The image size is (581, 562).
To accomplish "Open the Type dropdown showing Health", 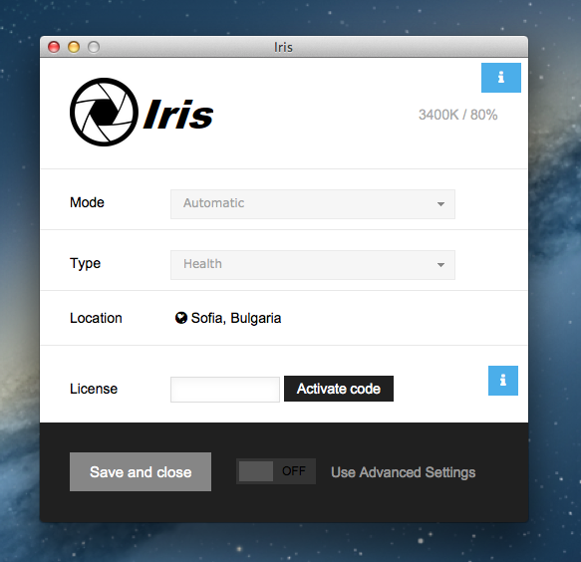I will (x=313, y=265).
